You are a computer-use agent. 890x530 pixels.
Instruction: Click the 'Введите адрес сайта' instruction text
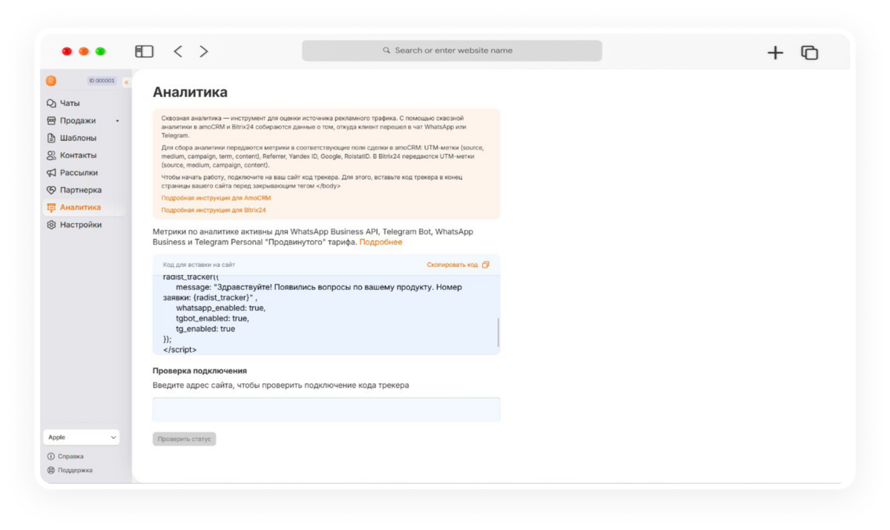pyautogui.click(x=280, y=385)
